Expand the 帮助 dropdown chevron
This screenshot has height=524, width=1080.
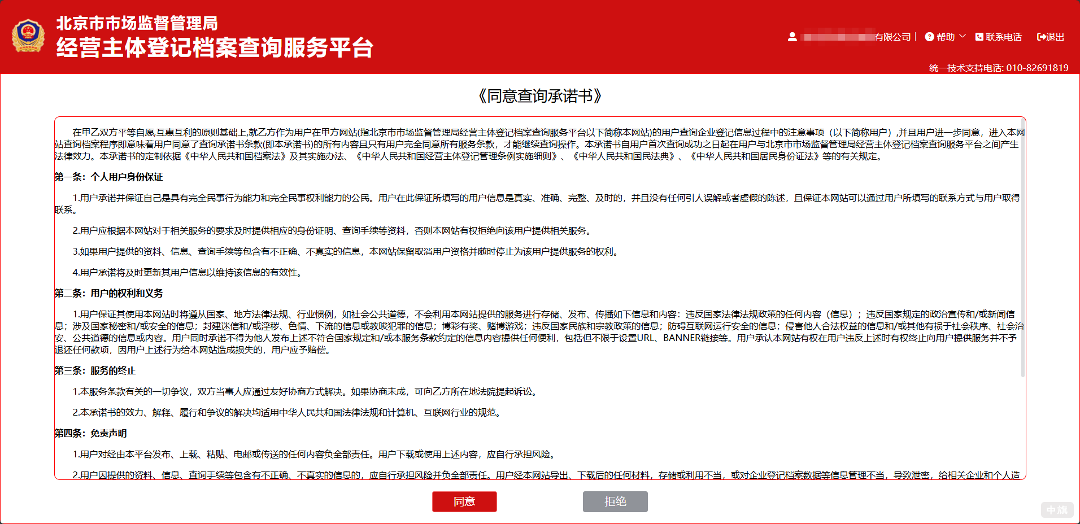pyautogui.click(x=963, y=36)
